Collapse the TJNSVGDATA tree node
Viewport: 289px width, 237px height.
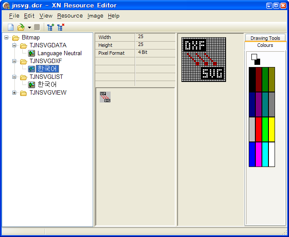click(x=14, y=45)
